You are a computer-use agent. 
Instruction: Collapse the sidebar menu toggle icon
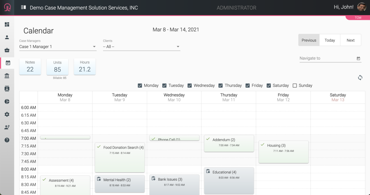23,7
